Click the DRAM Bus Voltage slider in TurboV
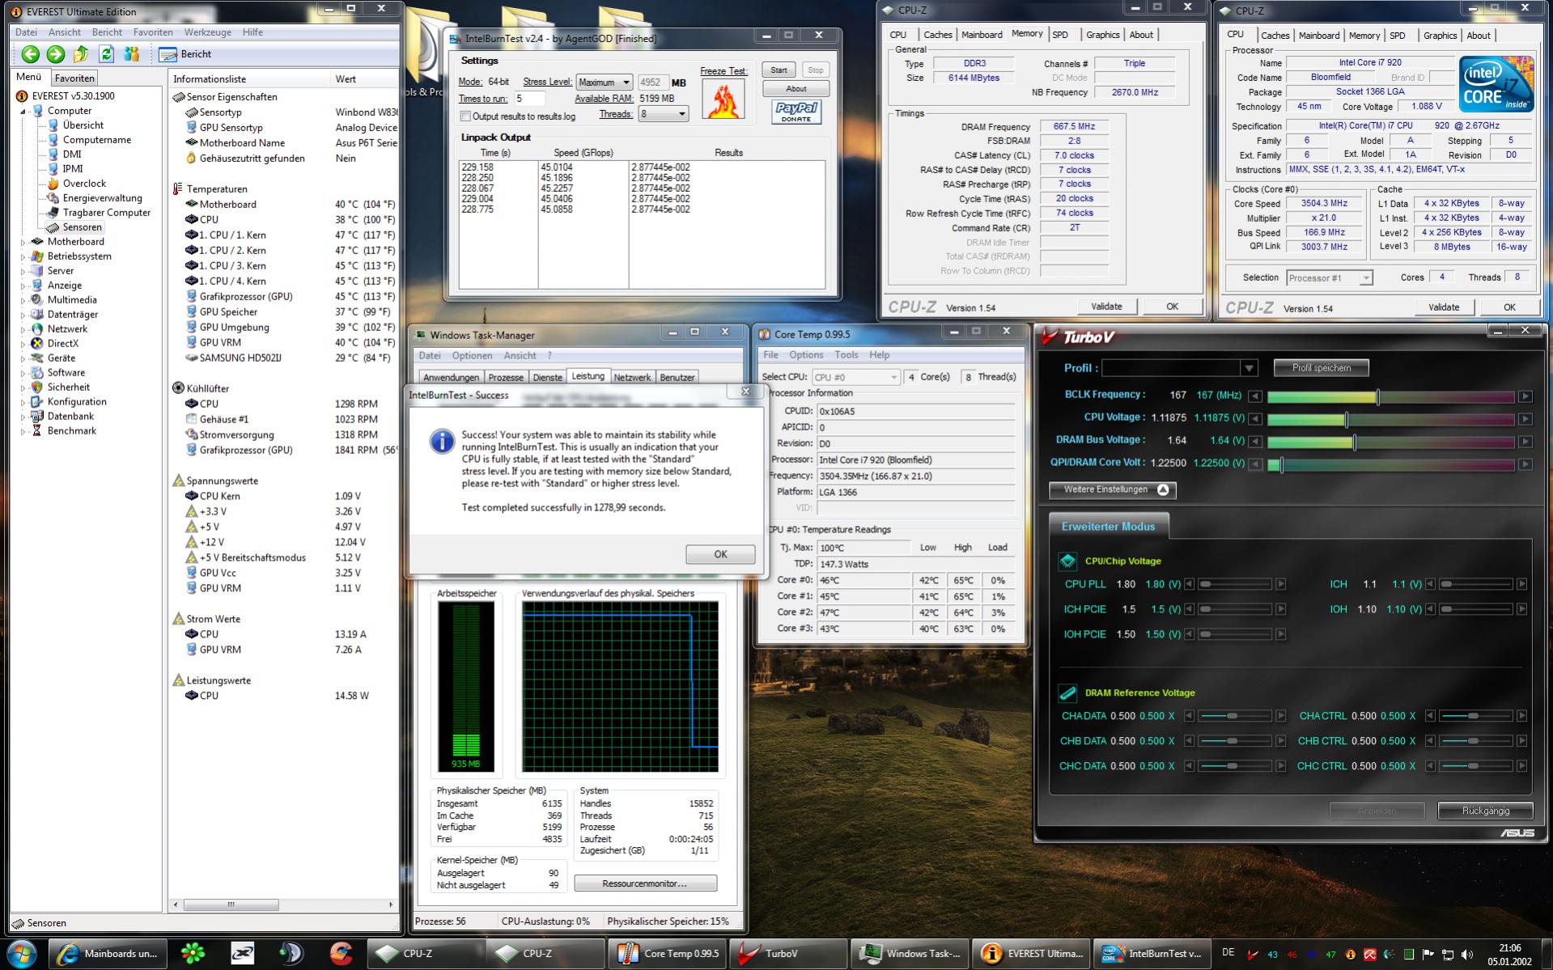This screenshot has height=970, width=1553. point(1390,442)
